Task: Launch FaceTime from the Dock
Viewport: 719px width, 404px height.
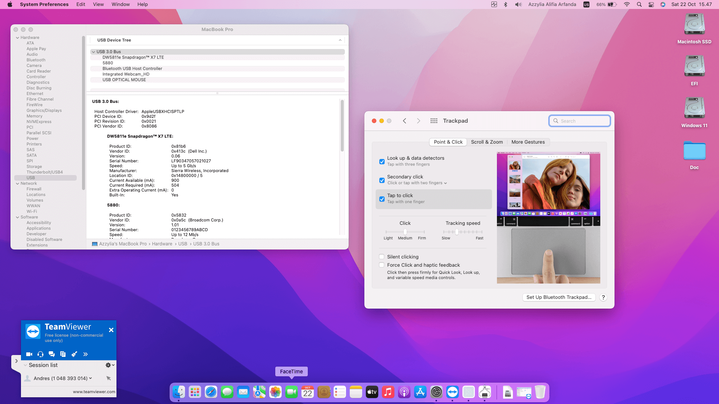Action: [291, 392]
